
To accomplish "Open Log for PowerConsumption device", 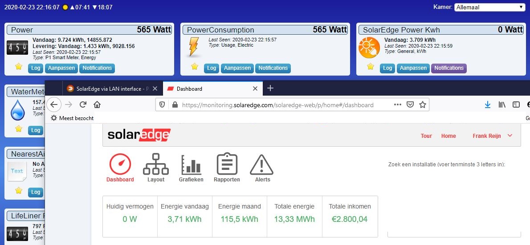I will (x=212, y=68).
